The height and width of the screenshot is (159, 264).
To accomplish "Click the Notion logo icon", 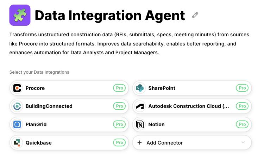I will pyautogui.click(x=140, y=124).
